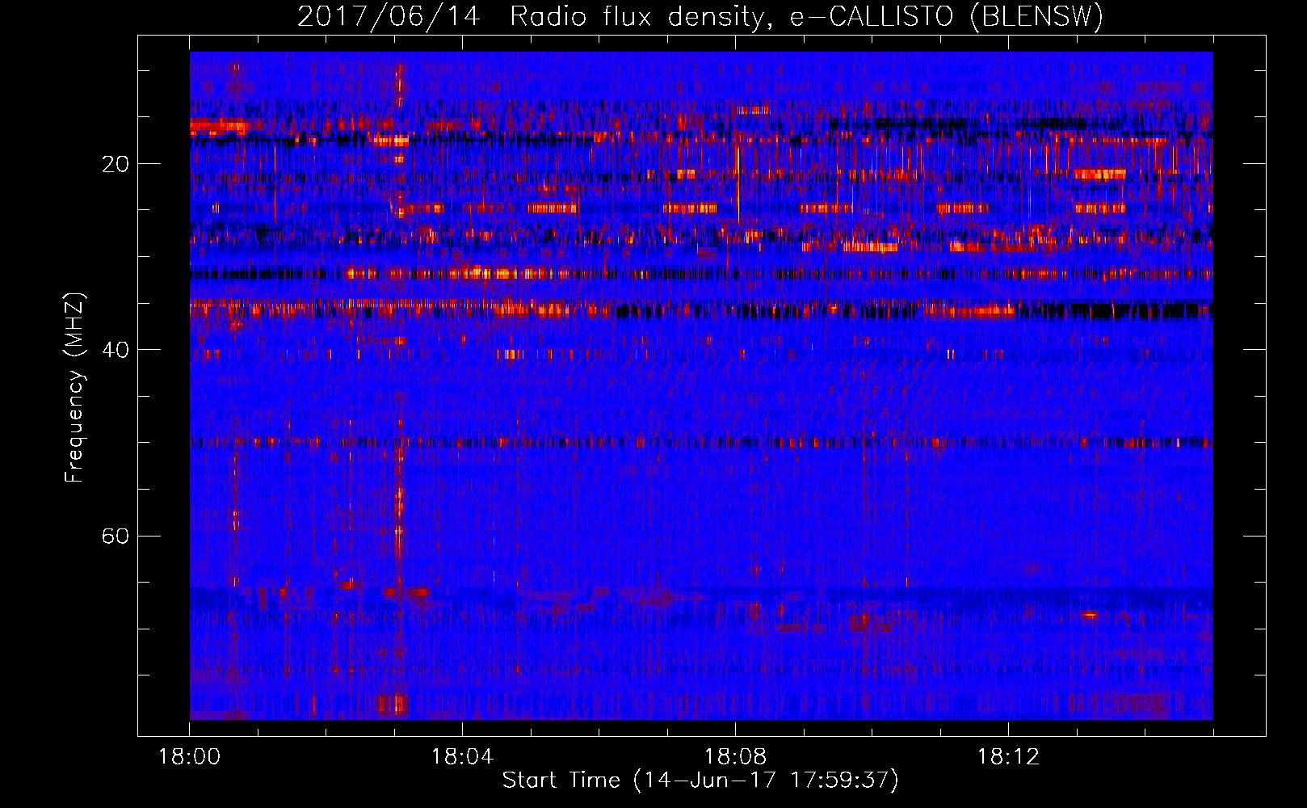Image resolution: width=1307 pixels, height=808 pixels.
Task: Click the 18:04 time axis label
Action: pyautogui.click(x=462, y=757)
